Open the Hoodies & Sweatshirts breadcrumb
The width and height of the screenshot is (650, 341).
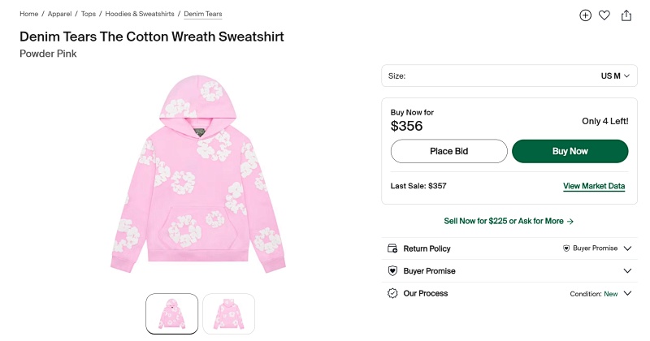point(140,14)
